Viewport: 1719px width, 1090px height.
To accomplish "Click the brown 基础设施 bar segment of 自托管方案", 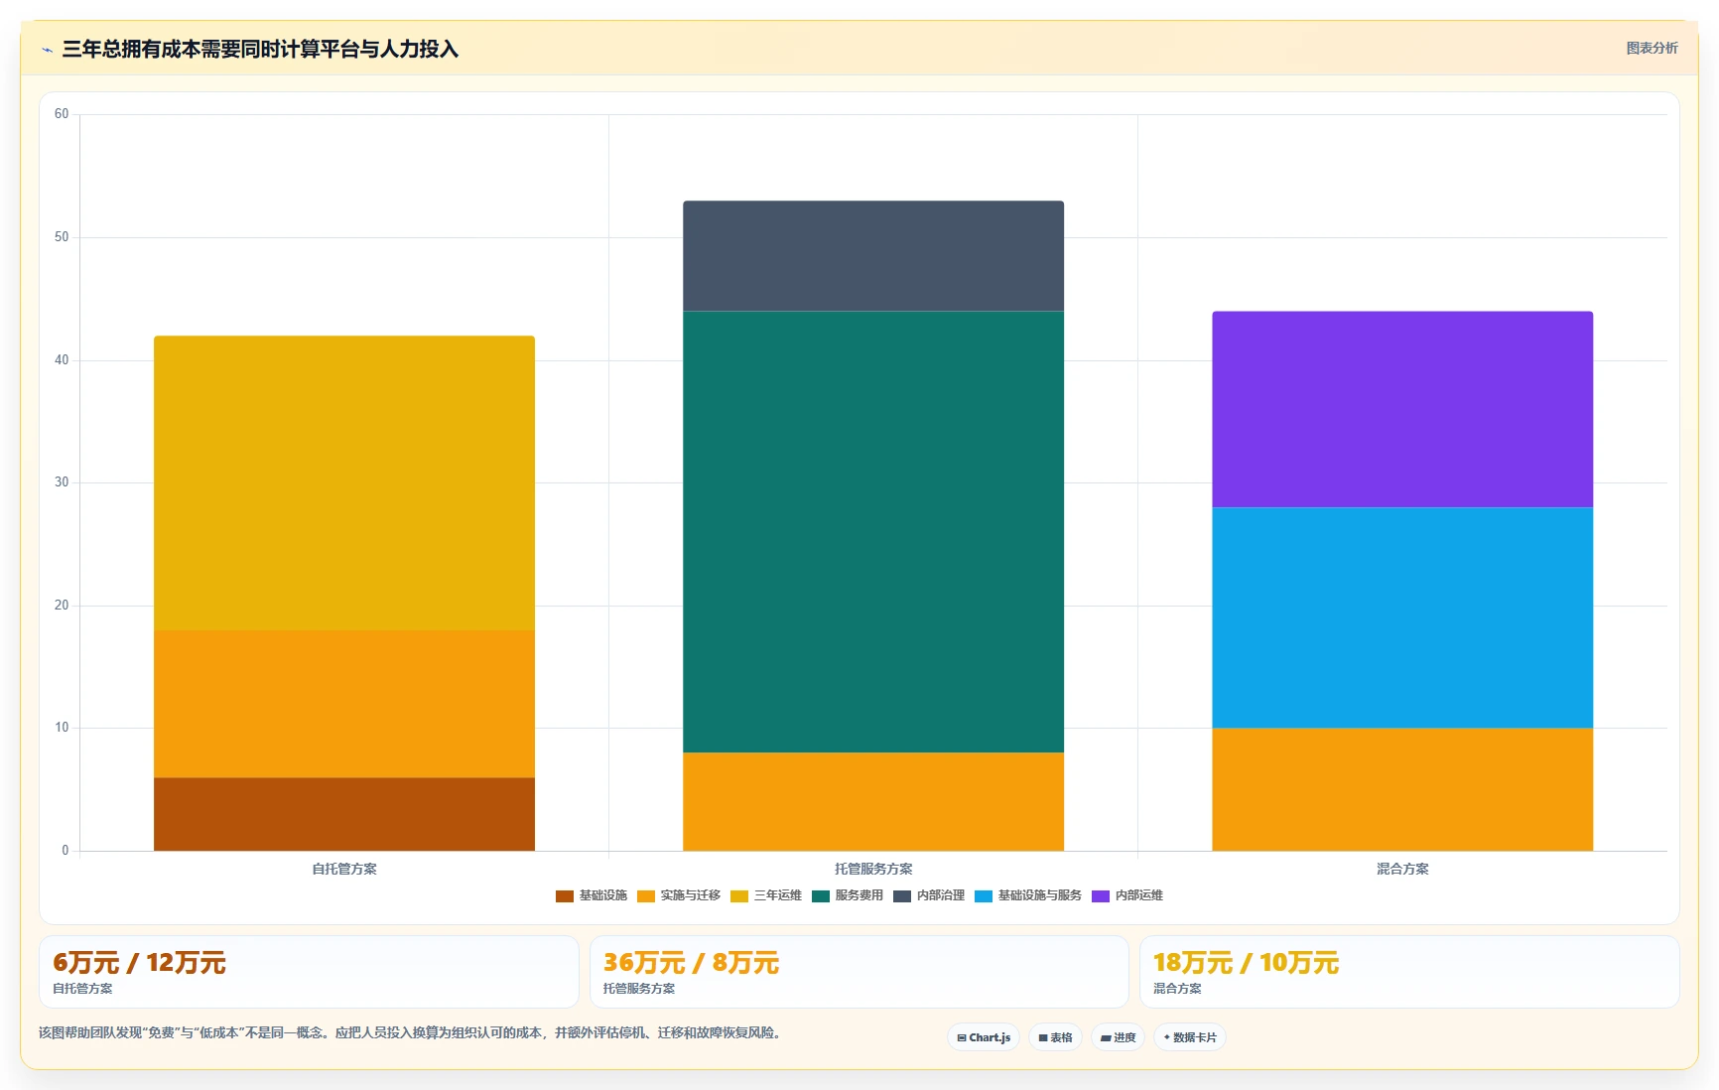I will point(344,814).
